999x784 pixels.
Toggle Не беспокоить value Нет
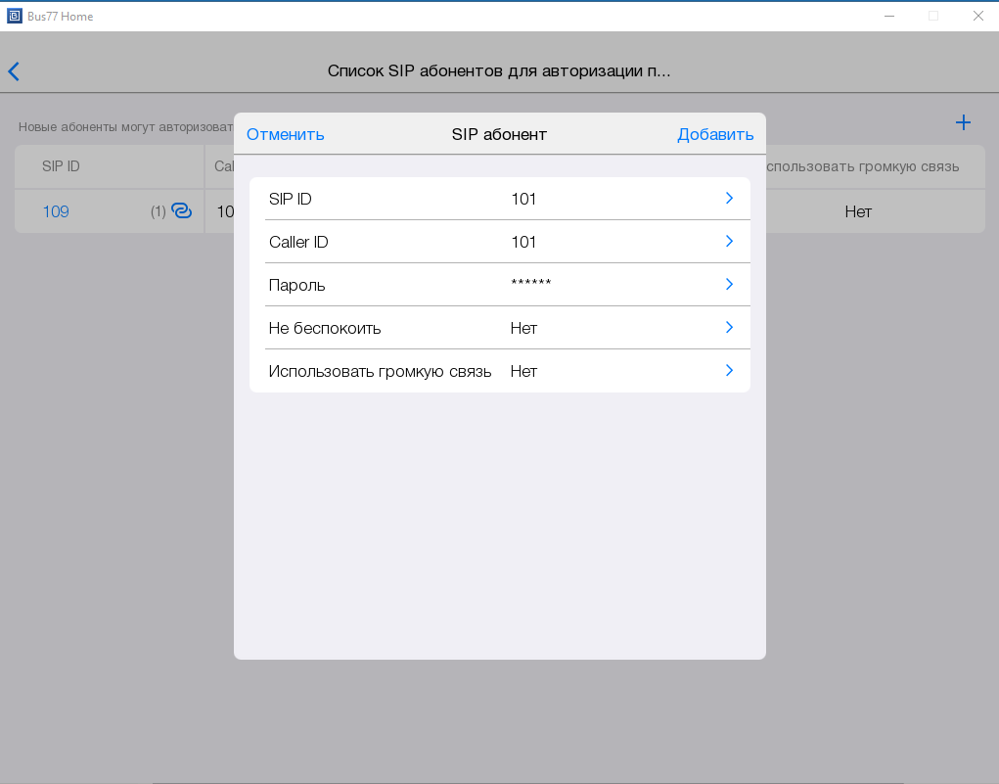[x=523, y=328]
